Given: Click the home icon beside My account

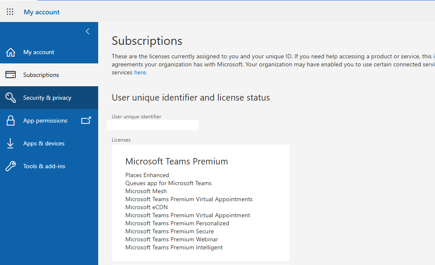Looking at the screenshot, I should [x=11, y=52].
